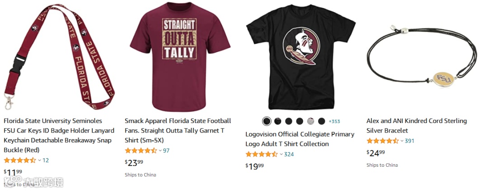488x191 pixels.
Task: Click the Logovision T-shirt star rating
Action: click(x=261, y=154)
